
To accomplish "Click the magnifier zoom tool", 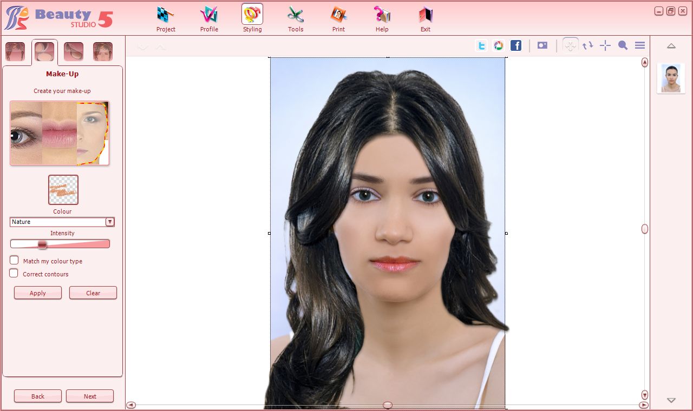I will [x=623, y=46].
